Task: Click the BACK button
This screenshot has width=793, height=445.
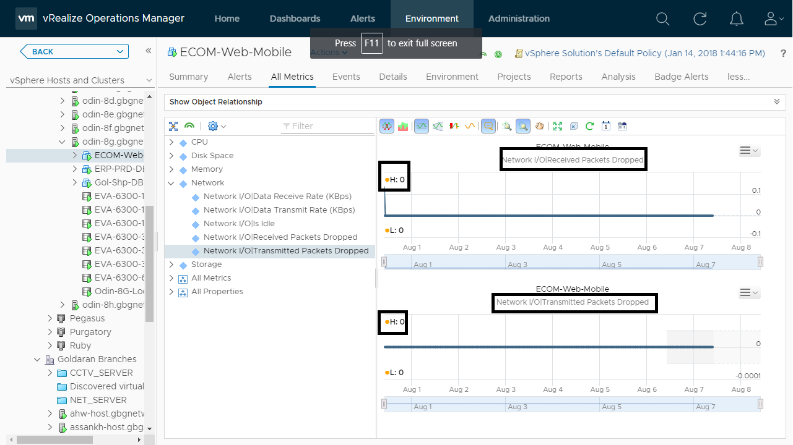Action: coord(74,51)
